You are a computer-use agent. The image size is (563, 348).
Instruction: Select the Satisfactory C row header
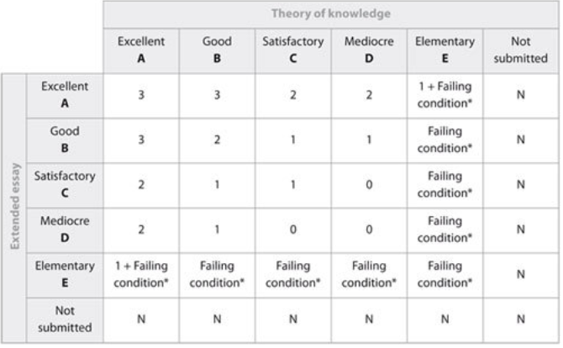coord(65,185)
